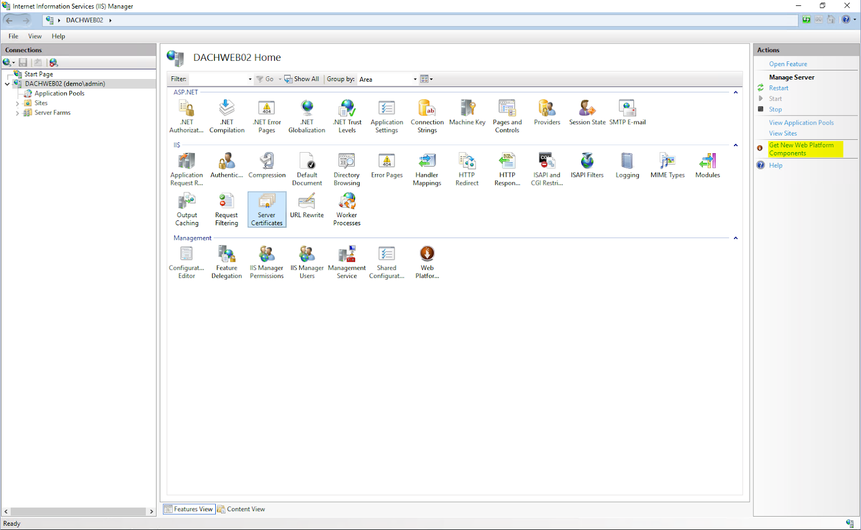This screenshot has width=861, height=530.
Task: Open Output Caching feature
Action: point(187,209)
